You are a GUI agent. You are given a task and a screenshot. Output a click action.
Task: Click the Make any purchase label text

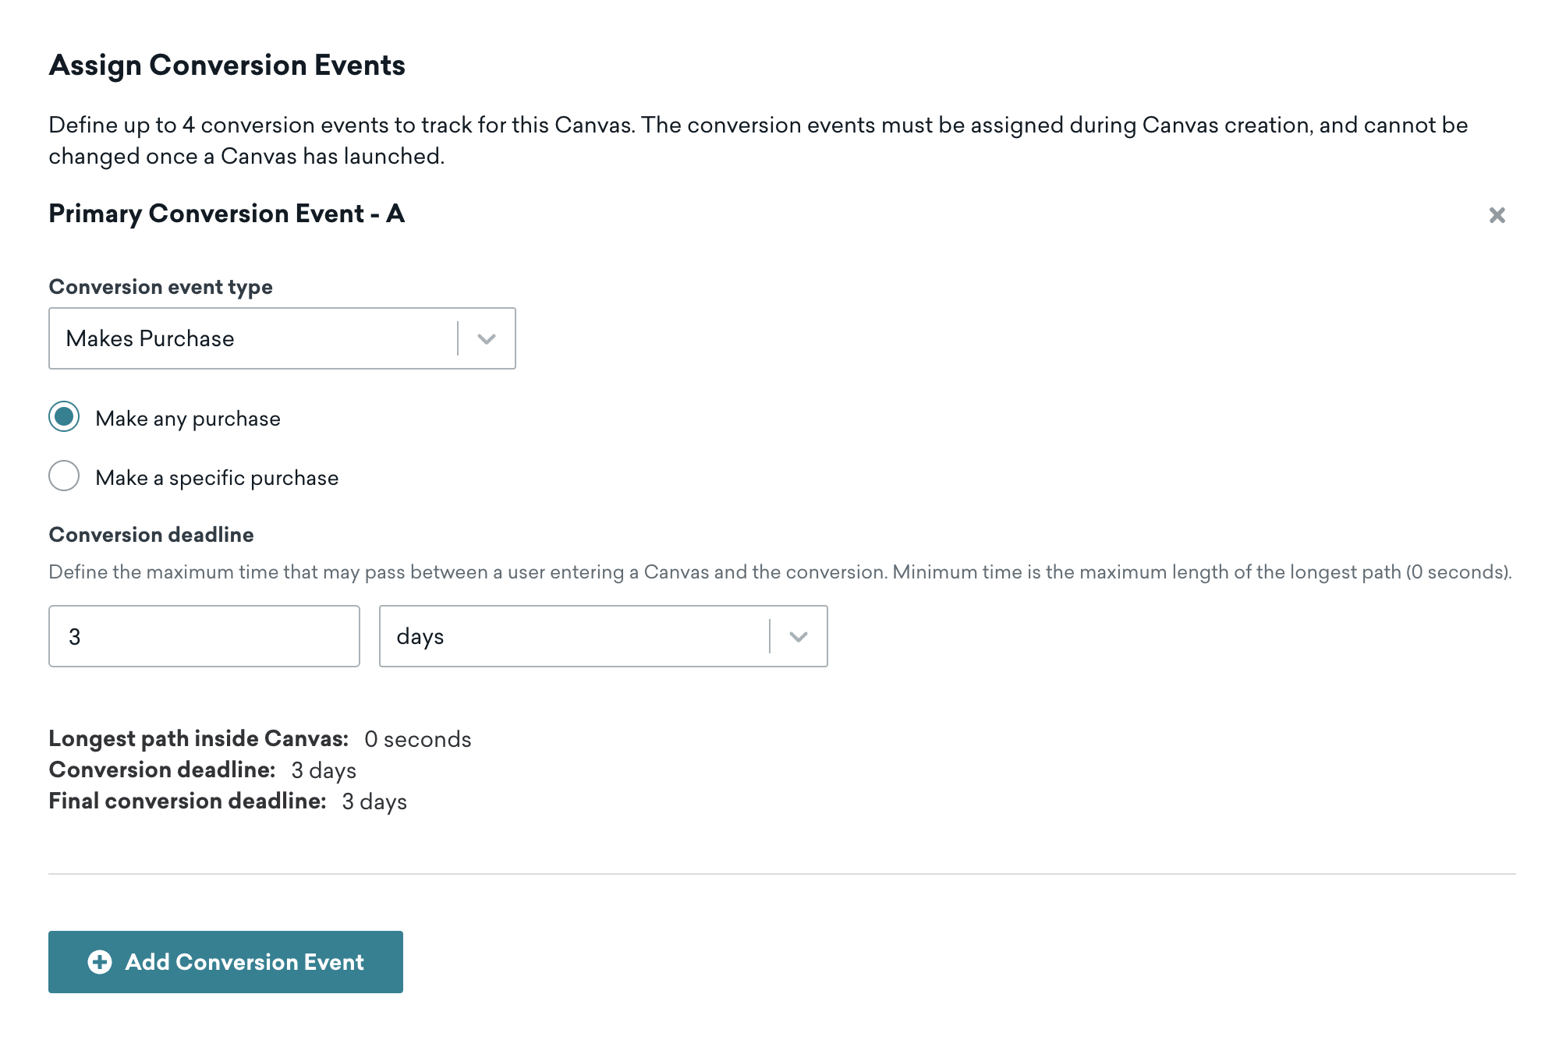click(x=187, y=418)
